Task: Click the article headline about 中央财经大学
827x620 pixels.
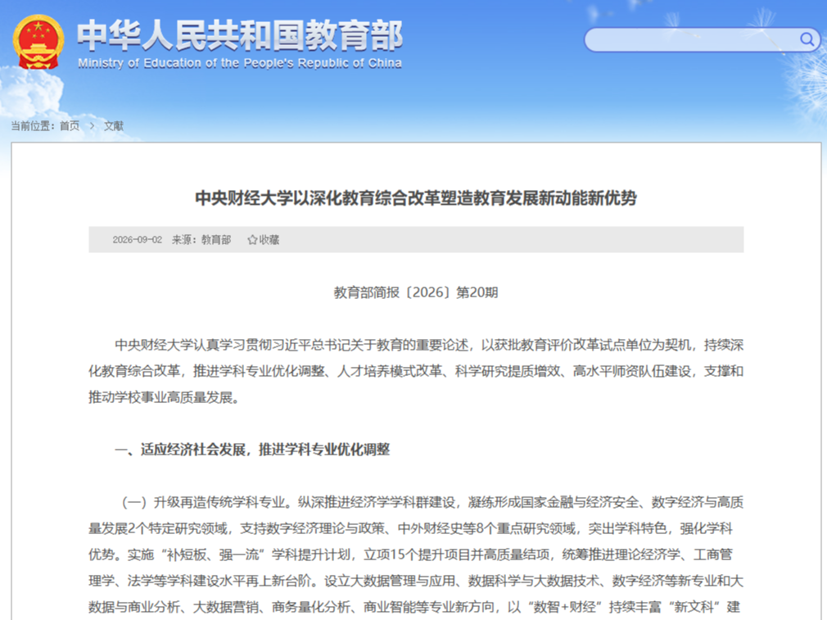Action: click(416, 198)
